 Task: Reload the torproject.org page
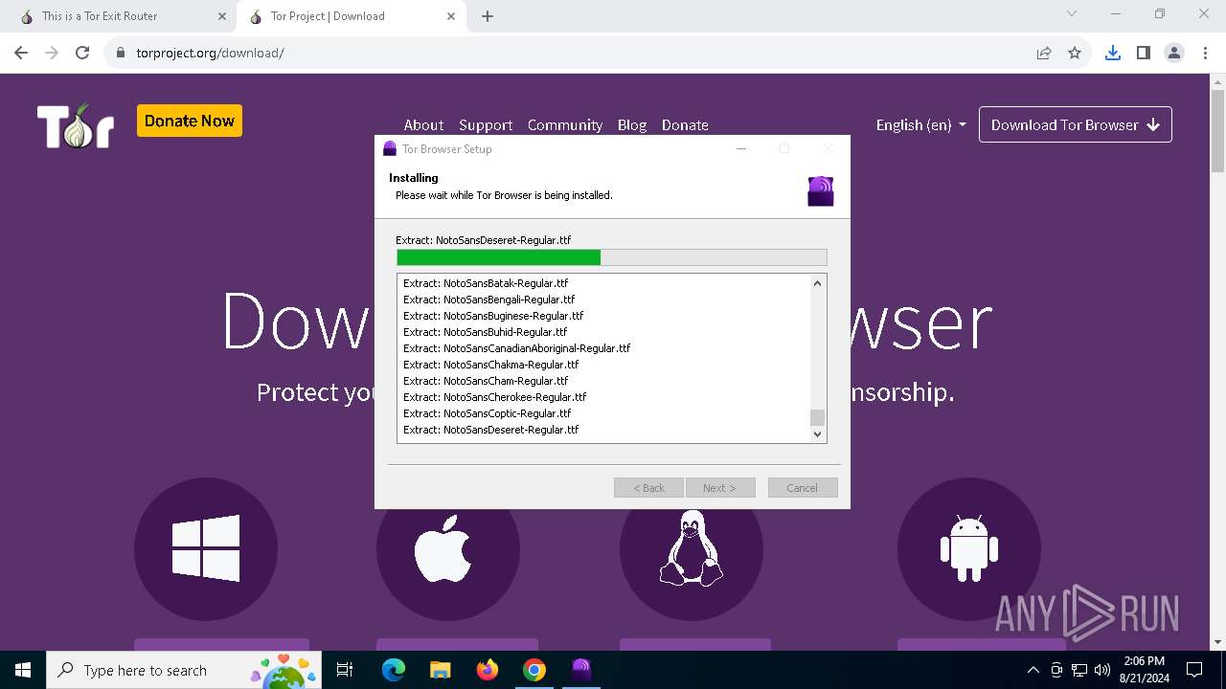[82, 53]
